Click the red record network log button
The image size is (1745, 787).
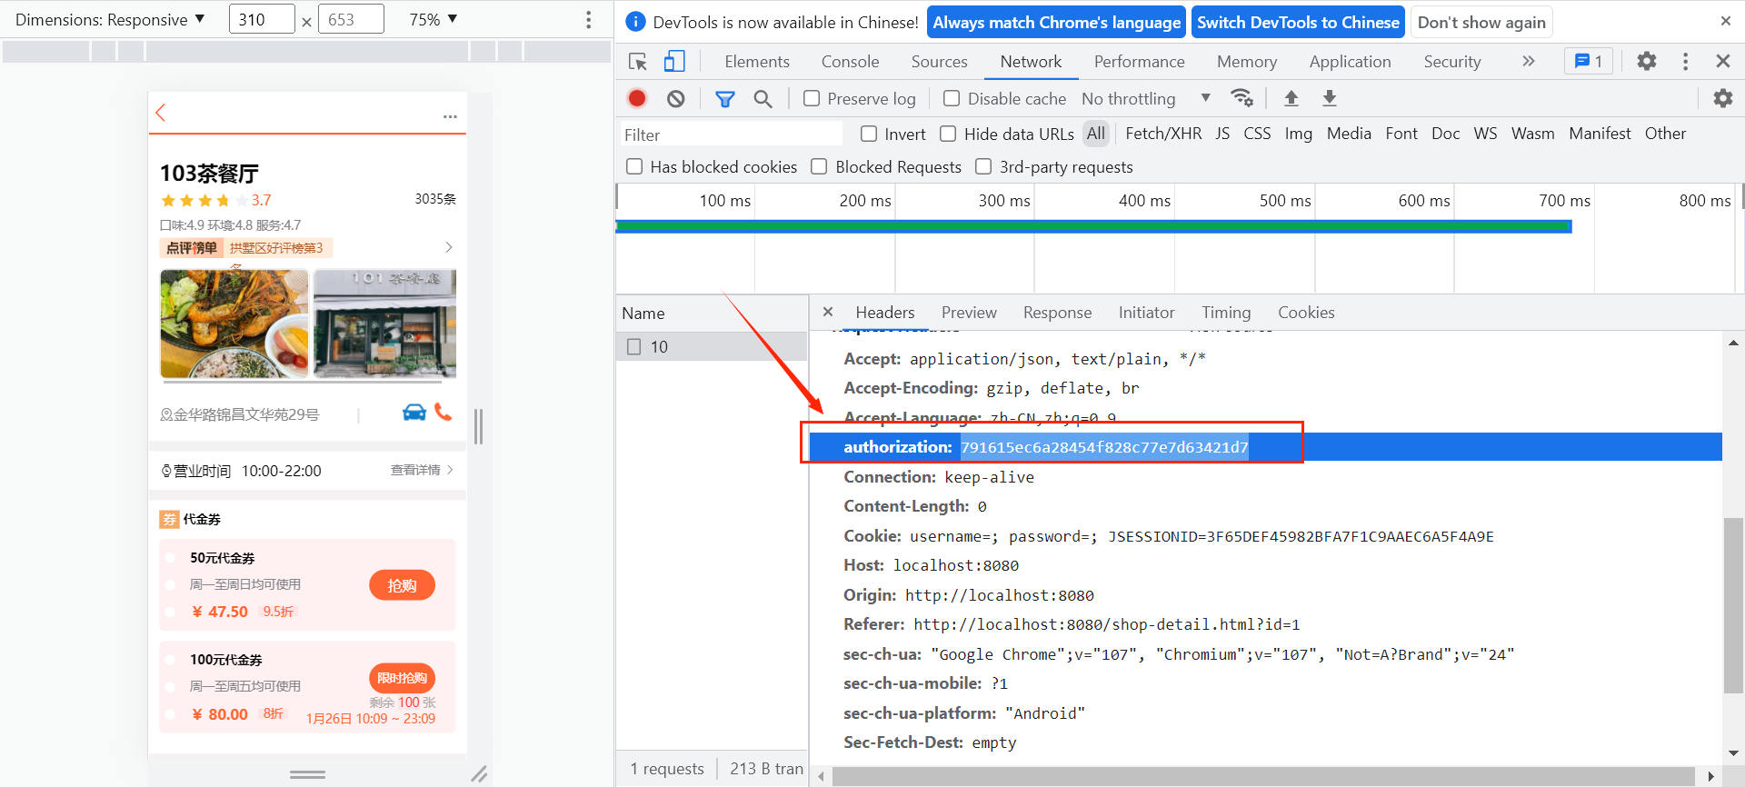637,98
